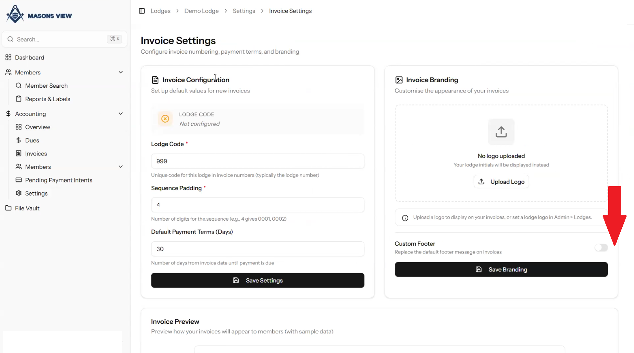634x353 pixels.
Task: Collapse the Members sidebar section
Action: [121, 72]
